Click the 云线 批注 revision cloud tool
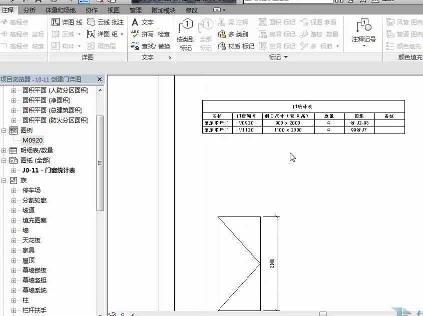 click(x=105, y=22)
